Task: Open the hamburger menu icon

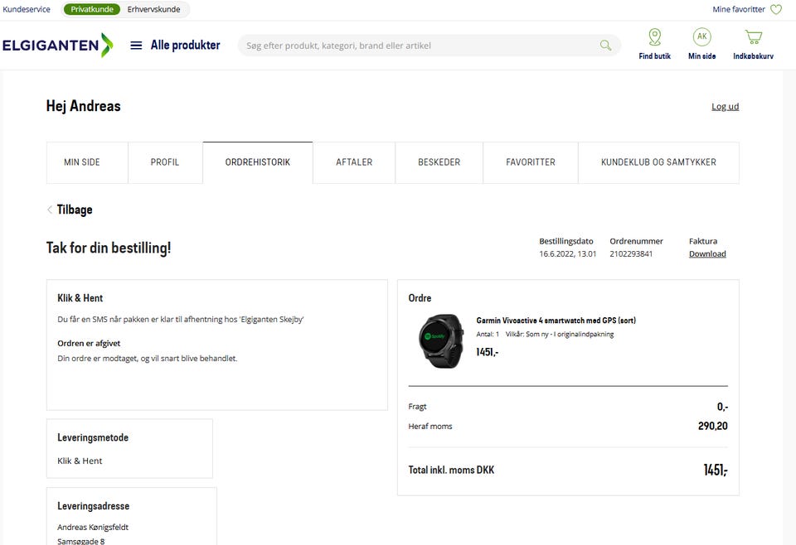Action: click(x=136, y=45)
